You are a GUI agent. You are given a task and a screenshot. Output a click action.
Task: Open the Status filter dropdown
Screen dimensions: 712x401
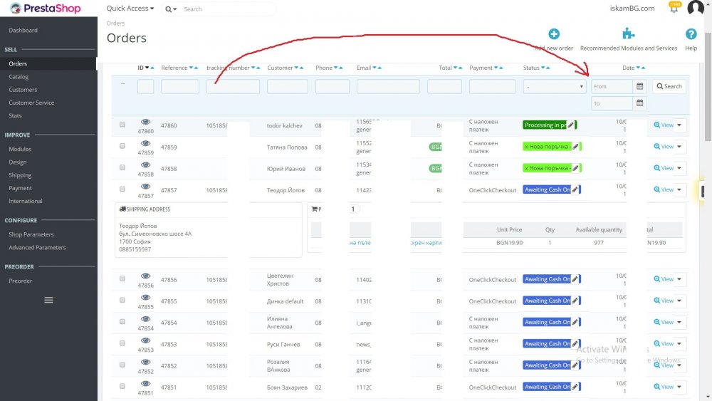click(x=555, y=86)
